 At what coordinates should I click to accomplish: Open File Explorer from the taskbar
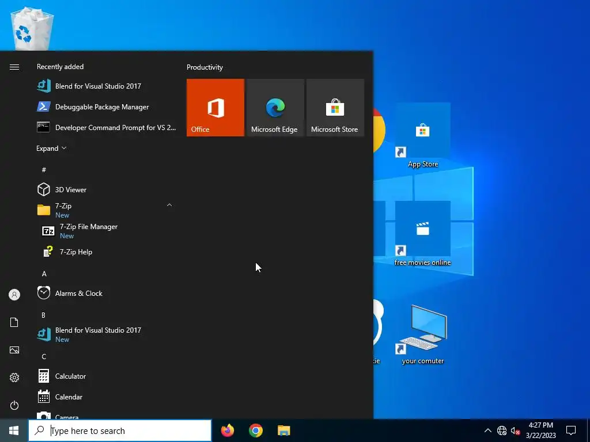pos(283,430)
